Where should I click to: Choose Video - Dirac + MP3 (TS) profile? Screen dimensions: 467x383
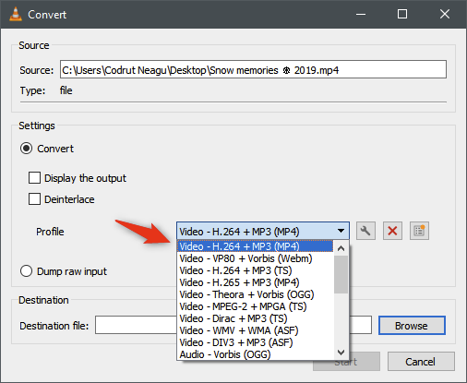tap(255, 318)
